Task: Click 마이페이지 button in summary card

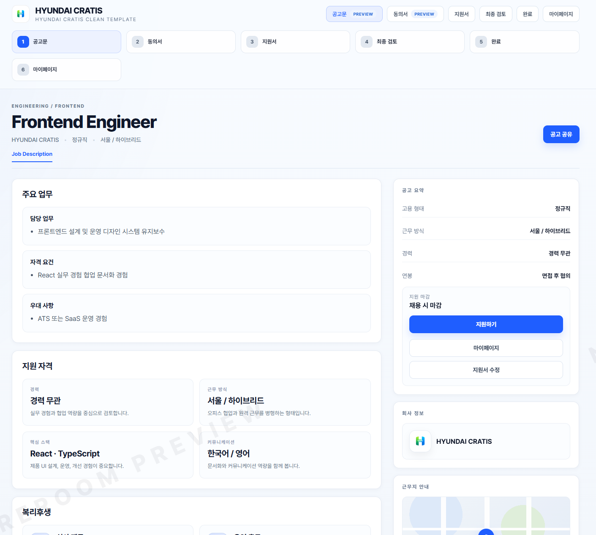Action: click(x=486, y=348)
